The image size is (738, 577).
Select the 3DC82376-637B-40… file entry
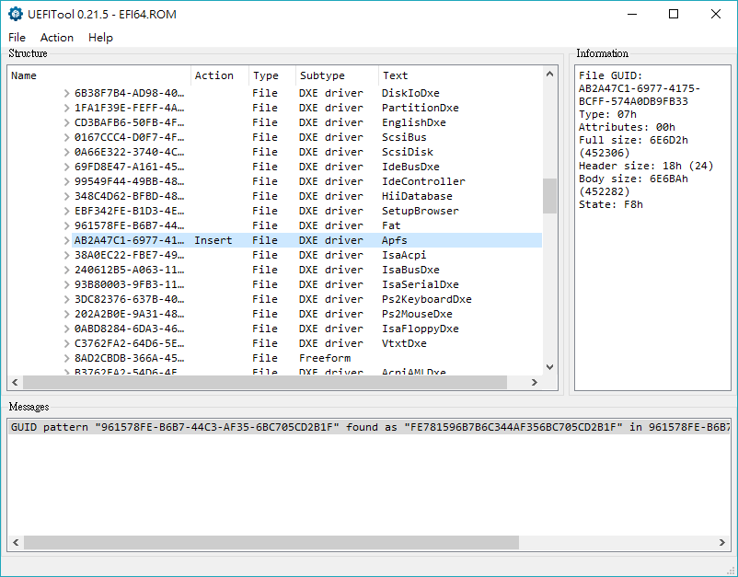coord(130,299)
